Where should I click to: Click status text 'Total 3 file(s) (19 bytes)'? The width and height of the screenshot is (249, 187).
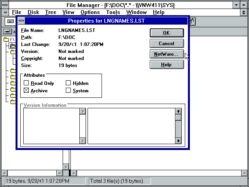(x=117, y=181)
